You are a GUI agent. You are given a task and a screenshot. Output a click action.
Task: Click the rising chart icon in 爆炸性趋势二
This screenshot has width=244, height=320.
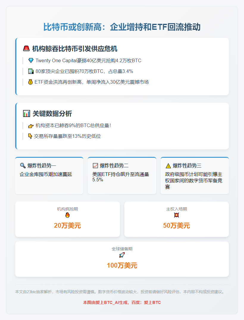pos(95,166)
